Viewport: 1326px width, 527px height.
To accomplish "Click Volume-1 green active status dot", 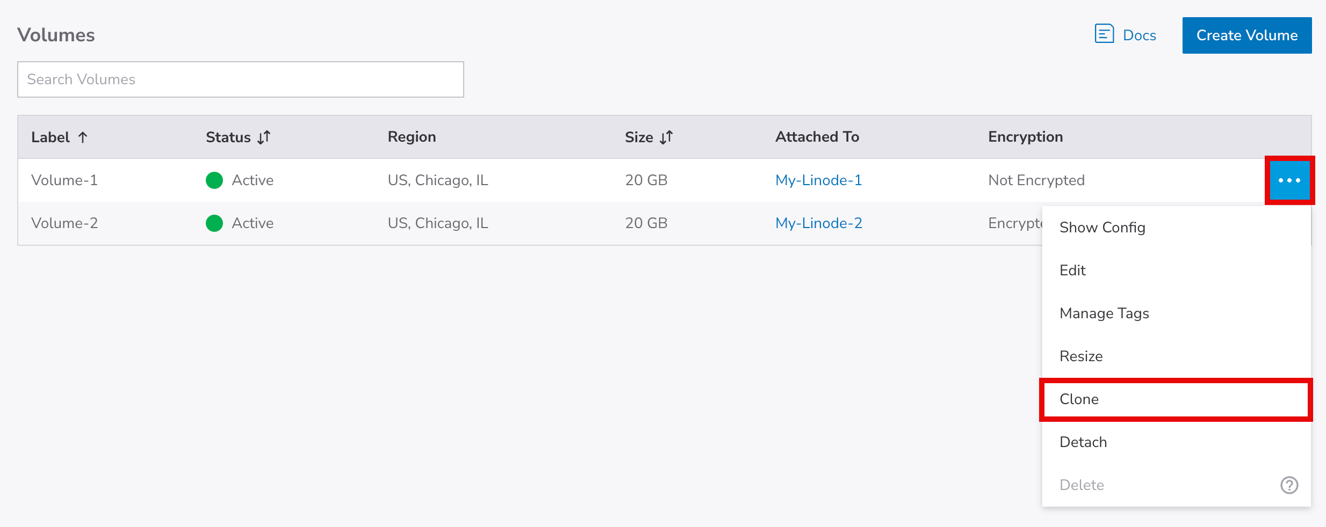I will click(x=214, y=180).
